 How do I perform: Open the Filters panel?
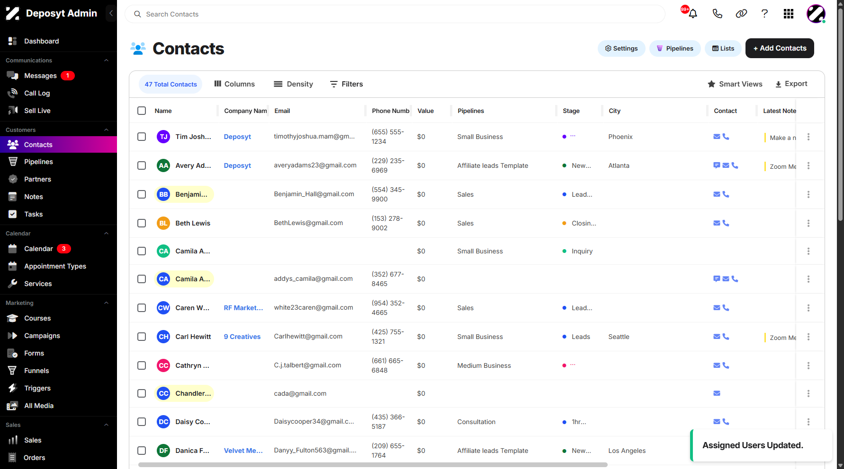pos(347,84)
